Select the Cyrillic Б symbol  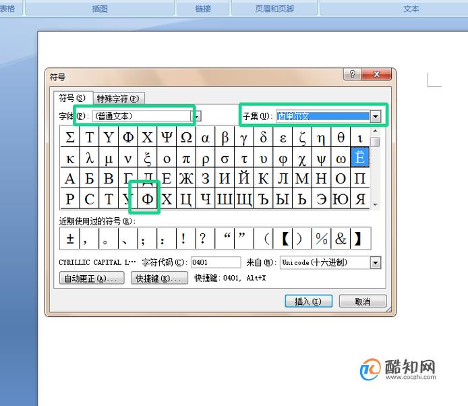pos(89,178)
